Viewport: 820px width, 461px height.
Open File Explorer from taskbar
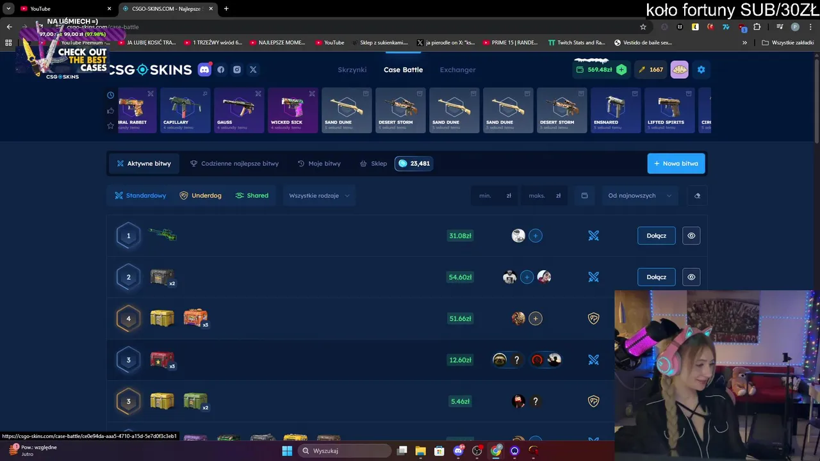click(x=420, y=451)
